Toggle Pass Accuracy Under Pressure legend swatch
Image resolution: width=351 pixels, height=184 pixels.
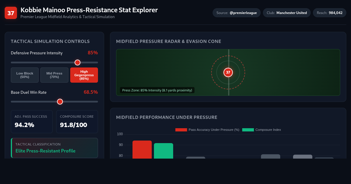(181, 130)
